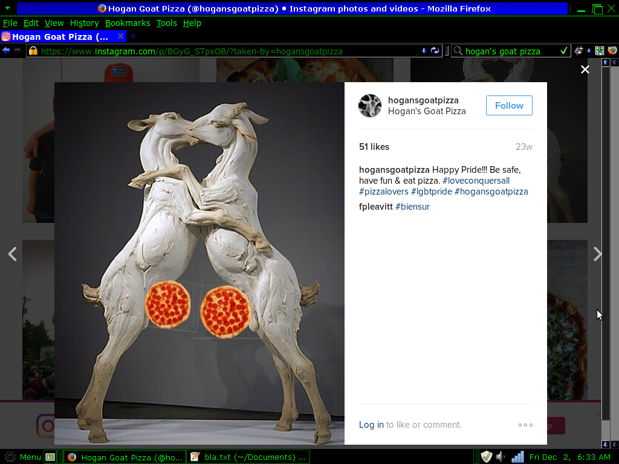Open the Tools menu

[167, 23]
